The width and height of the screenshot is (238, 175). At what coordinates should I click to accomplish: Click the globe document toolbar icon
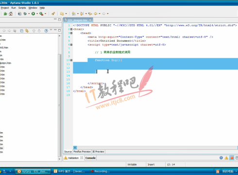(x=19, y=14)
